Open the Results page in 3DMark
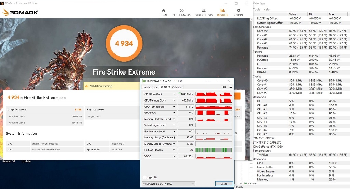This screenshot has width=350, height=189. coord(223,13)
